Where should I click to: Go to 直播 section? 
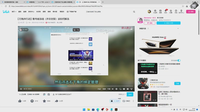pos(25,12)
